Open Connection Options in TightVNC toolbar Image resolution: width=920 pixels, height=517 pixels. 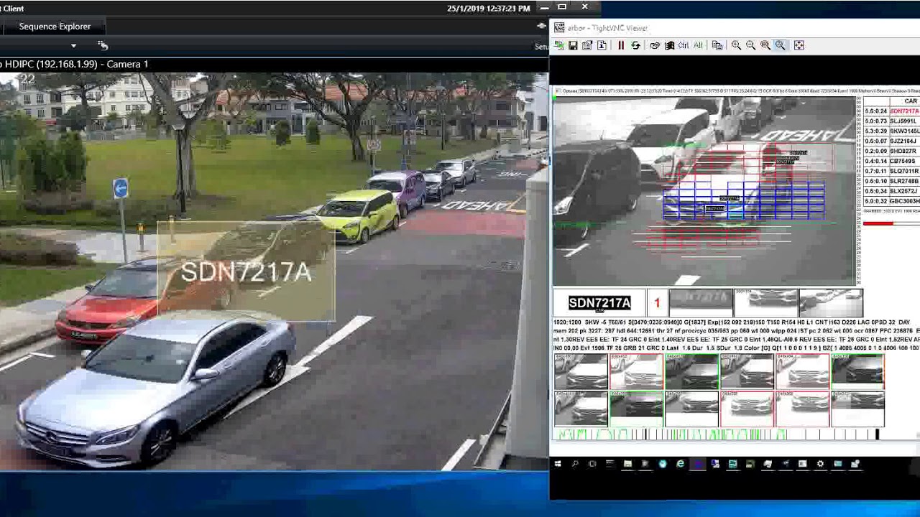[587, 45]
